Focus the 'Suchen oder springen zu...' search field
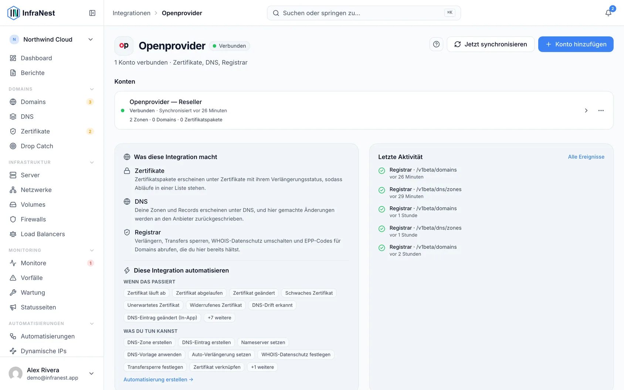624x390 pixels. point(364,13)
